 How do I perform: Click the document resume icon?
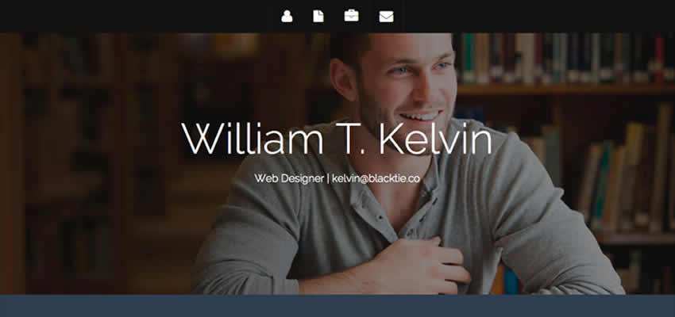[318, 17]
